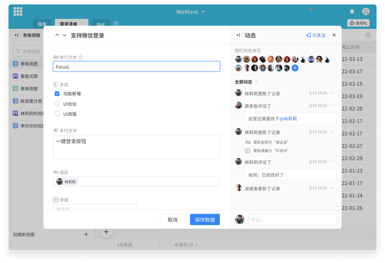Click the date cell 22-02-20
This screenshot has width=385, height=263.
[352, 109]
